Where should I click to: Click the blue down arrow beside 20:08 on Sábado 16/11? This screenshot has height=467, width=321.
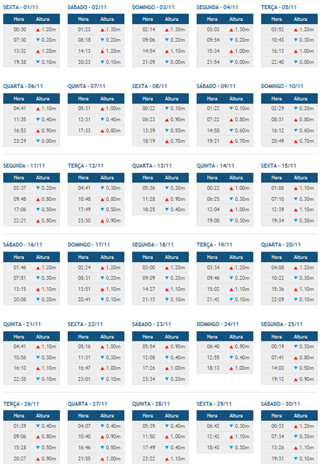[x=38, y=299]
